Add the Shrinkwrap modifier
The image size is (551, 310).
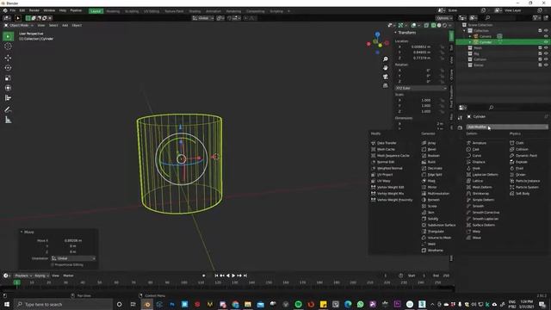pos(480,194)
